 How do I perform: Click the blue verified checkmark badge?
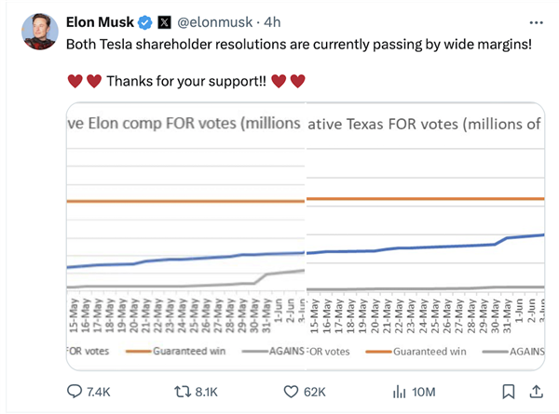tap(145, 21)
